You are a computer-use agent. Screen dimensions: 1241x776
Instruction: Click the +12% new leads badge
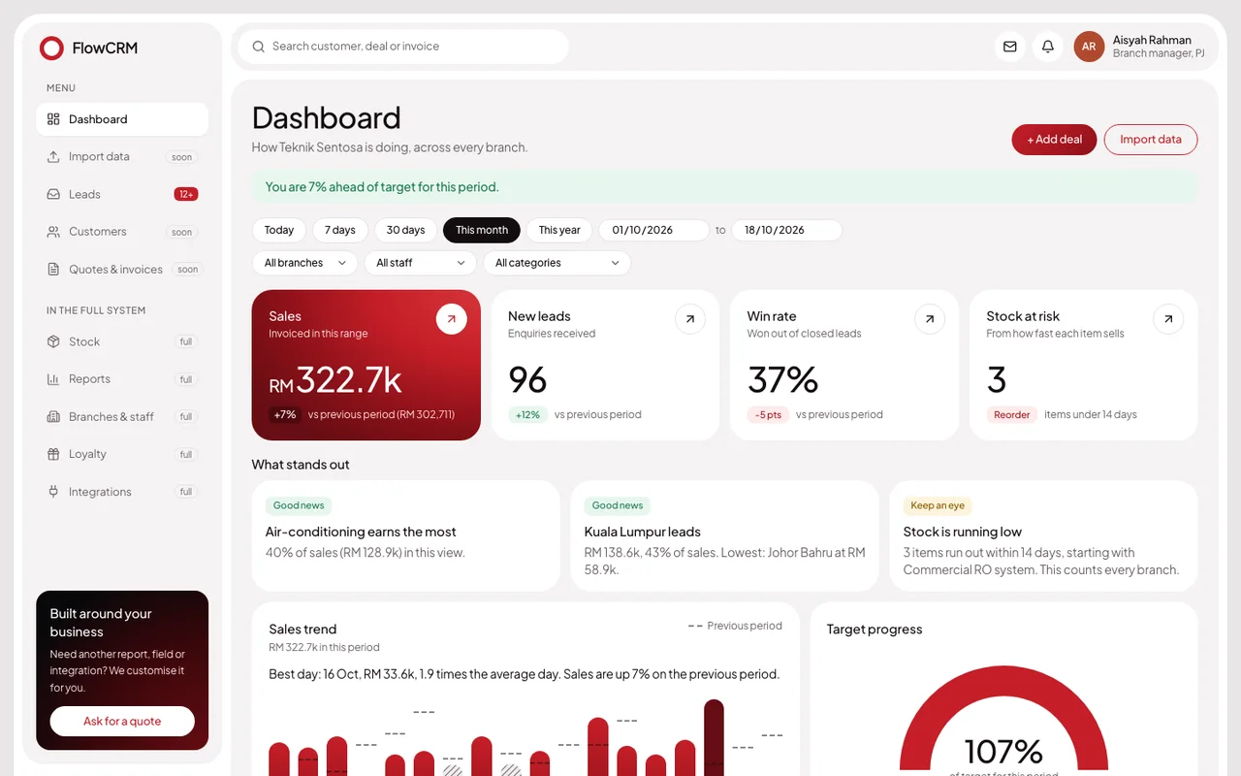527,414
